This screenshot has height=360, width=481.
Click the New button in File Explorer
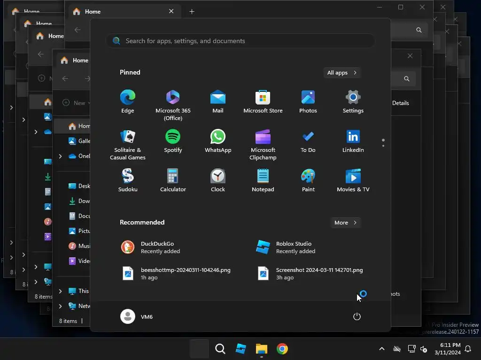pos(77,103)
